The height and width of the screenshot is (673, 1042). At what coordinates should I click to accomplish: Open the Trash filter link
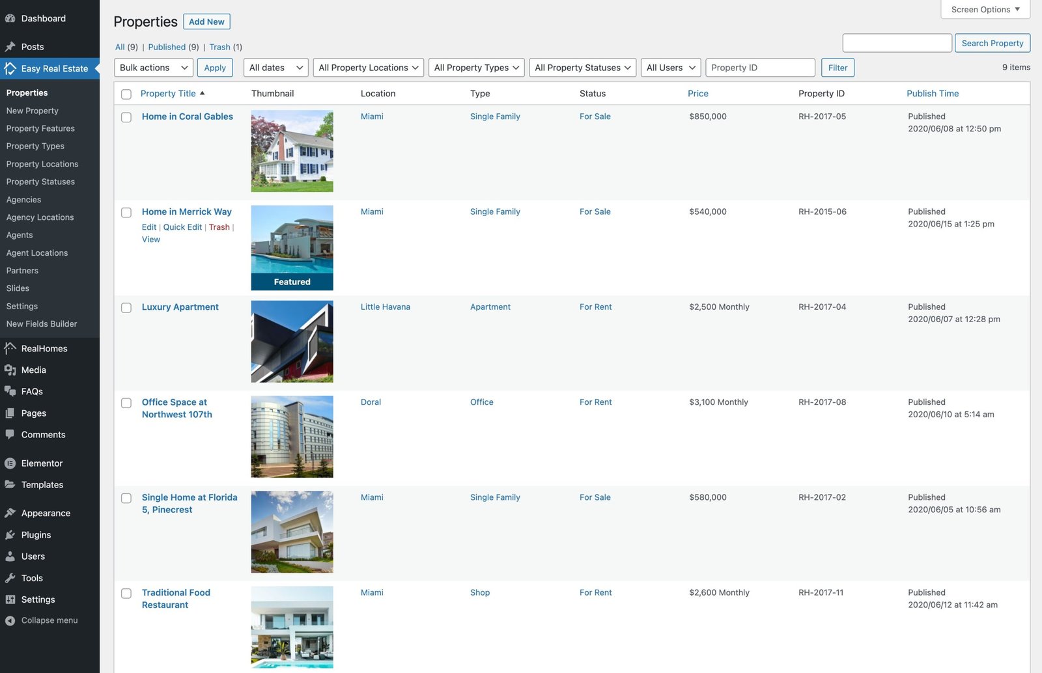pos(219,48)
